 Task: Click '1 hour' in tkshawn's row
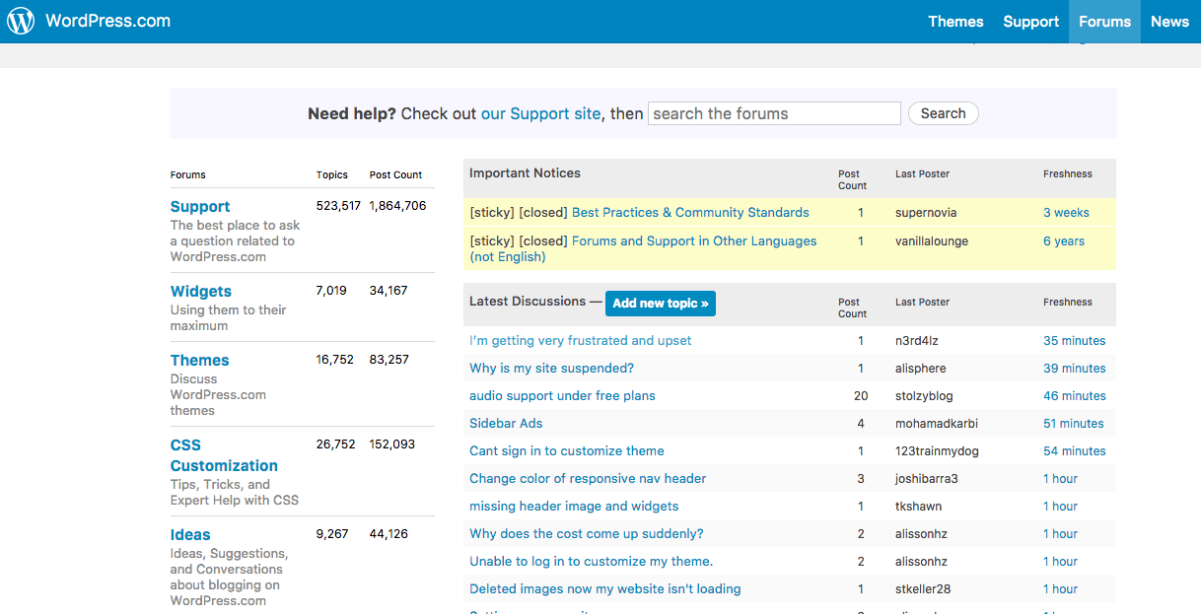pyautogui.click(x=1060, y=506)
